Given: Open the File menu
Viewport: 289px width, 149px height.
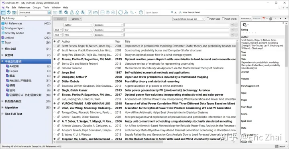Looking at the screenshot, I should (7, 8).
